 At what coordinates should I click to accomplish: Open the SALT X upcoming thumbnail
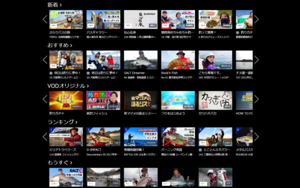coord(66,177)
